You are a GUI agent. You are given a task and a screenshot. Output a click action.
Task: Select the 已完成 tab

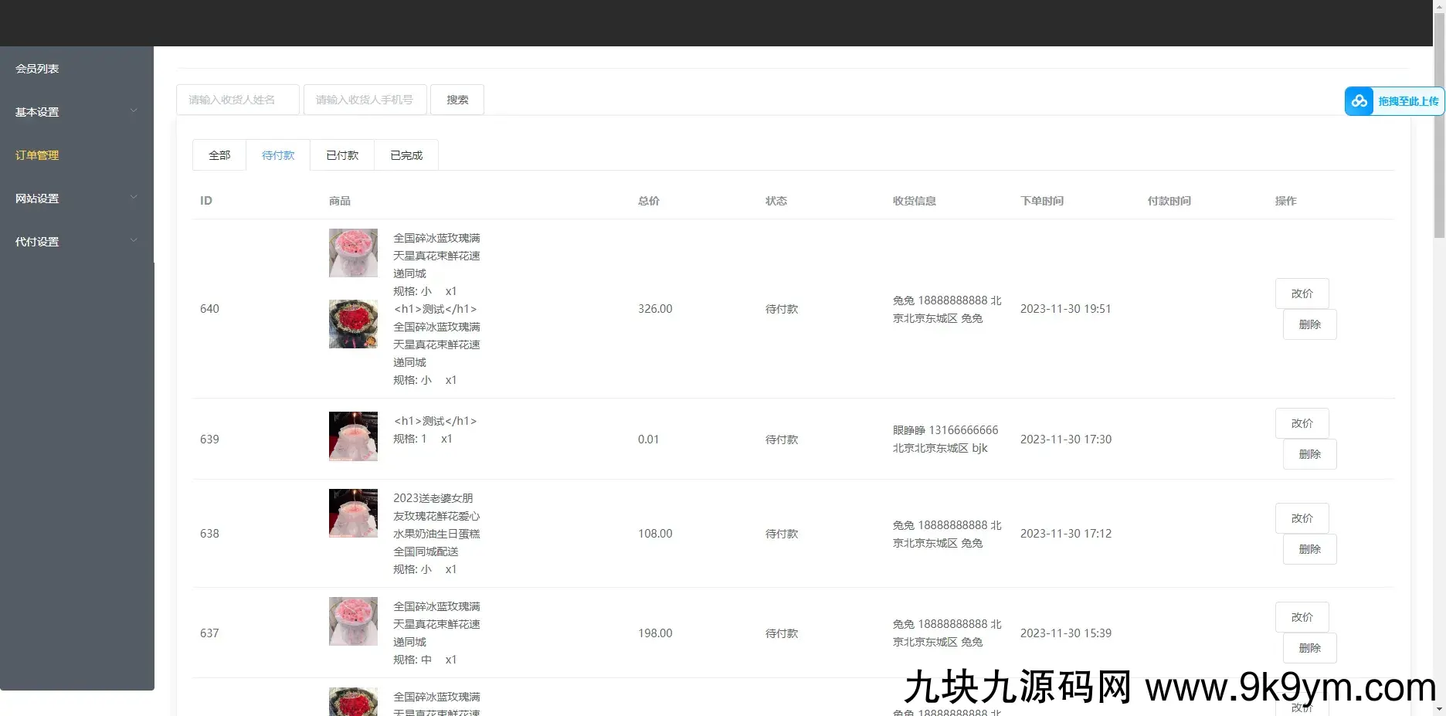click(x=406, y=155)
